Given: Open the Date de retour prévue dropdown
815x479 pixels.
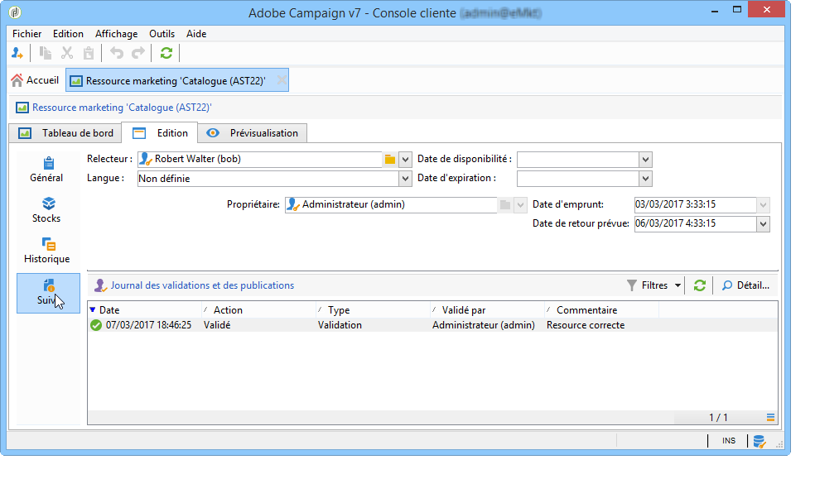Looking at the screenshot, I should (763, 224).
